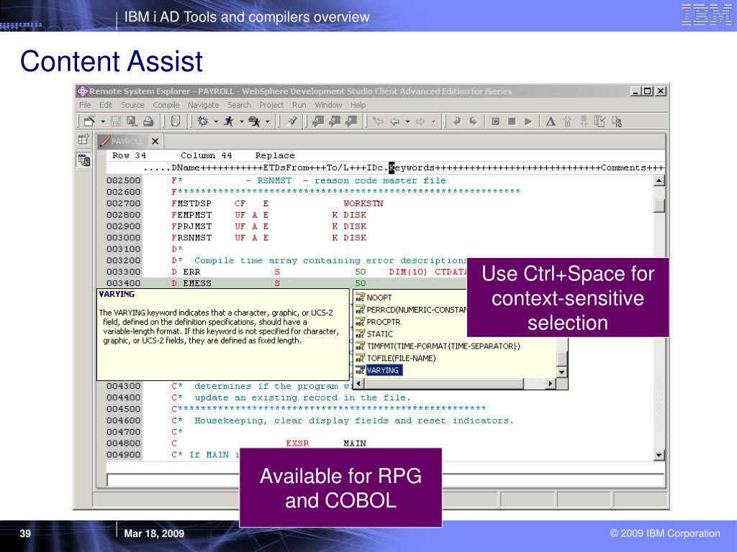
Task: Click the last toolbar icon with binary digits
Action: (617, 121)
